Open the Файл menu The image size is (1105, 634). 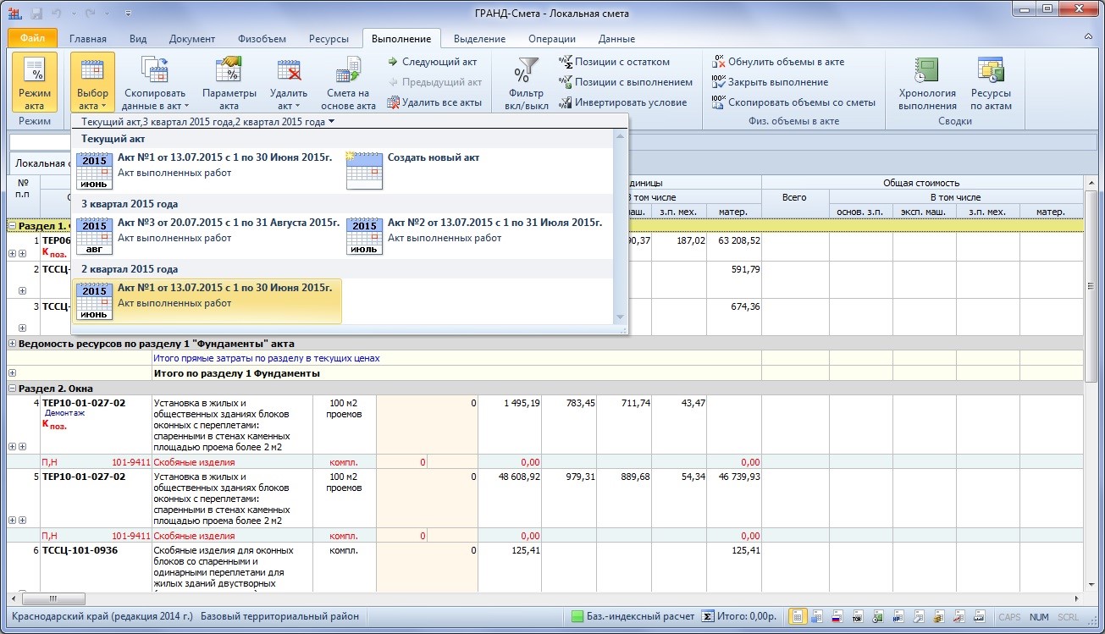click(32, 38)
